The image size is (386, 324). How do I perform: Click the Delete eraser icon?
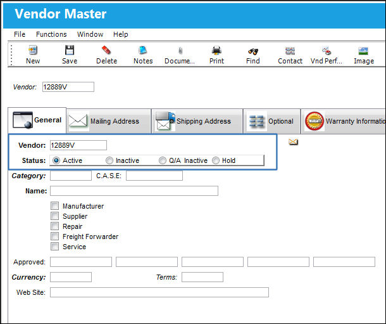[106, 50]
